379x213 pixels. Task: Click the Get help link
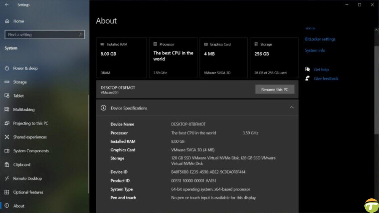[321, 70]
